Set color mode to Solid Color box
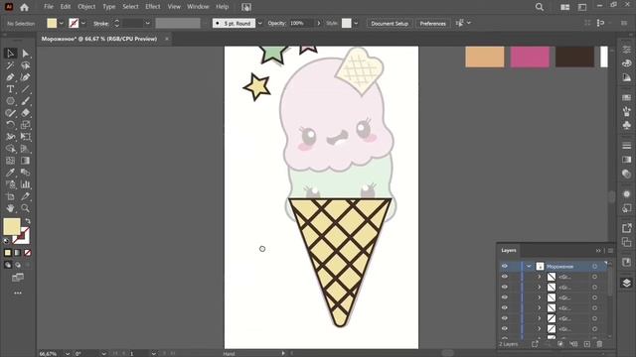This screenshot has width=636, height=357. 8,253
